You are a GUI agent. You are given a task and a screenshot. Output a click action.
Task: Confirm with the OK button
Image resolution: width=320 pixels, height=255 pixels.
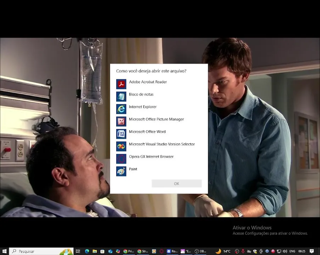pos(177,183)
